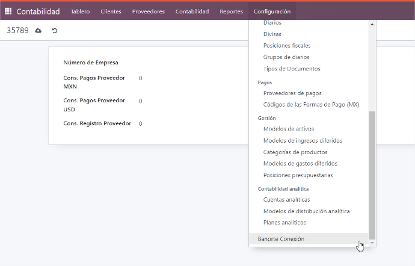Click the discard changes undo icon
The image size is (415, 266).
tap(55, 31)
